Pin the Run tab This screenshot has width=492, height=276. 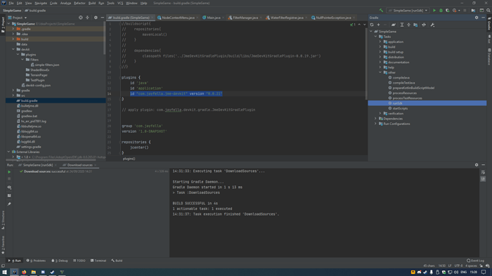click(x=9, y=204)
